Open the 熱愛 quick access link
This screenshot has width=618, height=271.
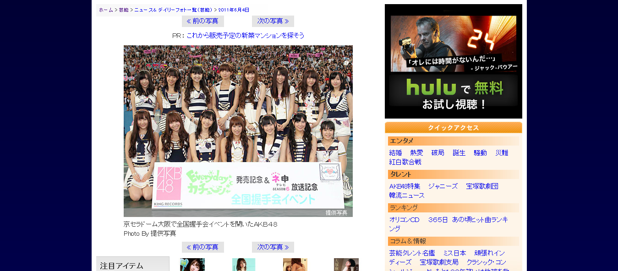pos(417,153)
